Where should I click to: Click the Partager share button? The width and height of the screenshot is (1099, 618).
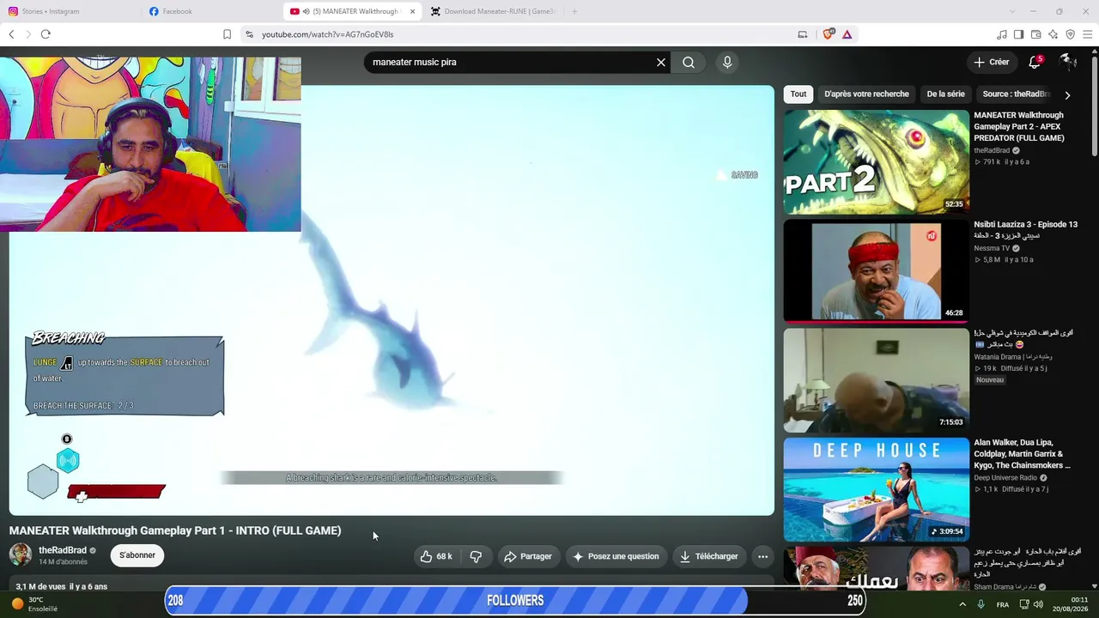[x=528, y=556]
